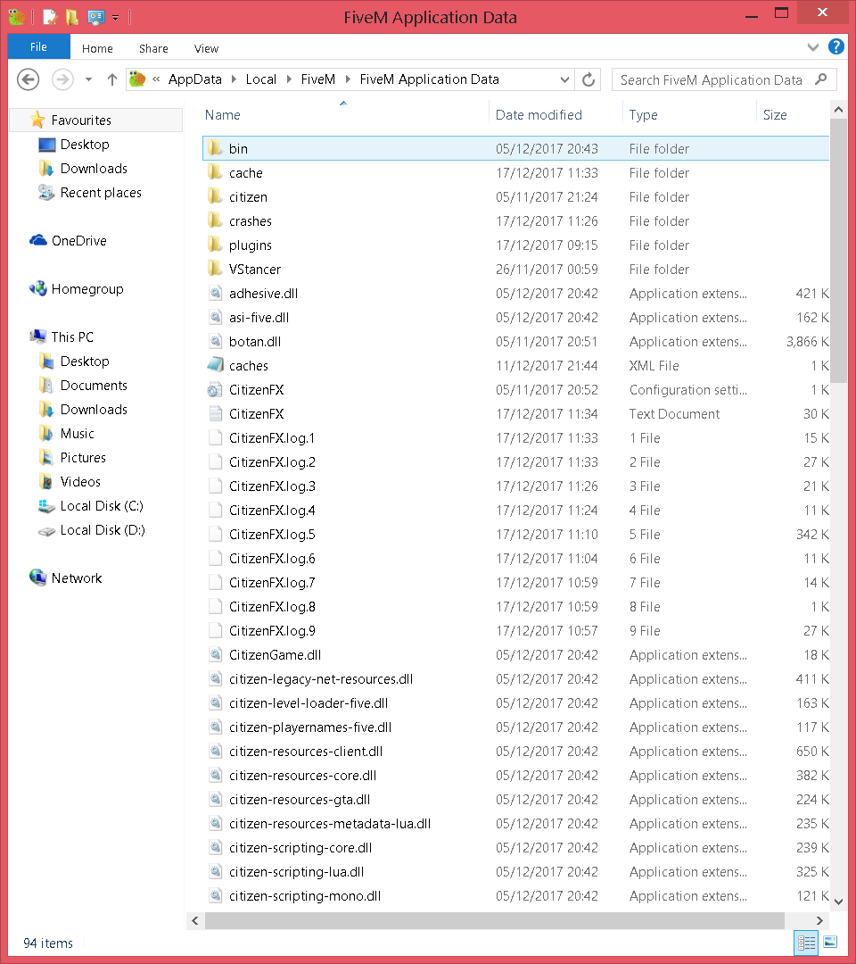Open the recent locations dropdown
The height and width of the screenshot is (964, 856).
coord(88,79)
